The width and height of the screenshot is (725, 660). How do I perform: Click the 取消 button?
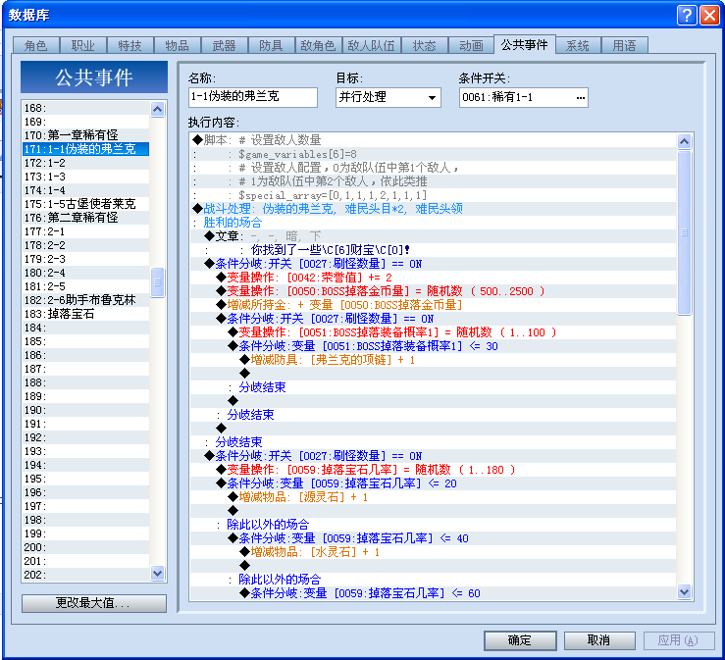599,640
